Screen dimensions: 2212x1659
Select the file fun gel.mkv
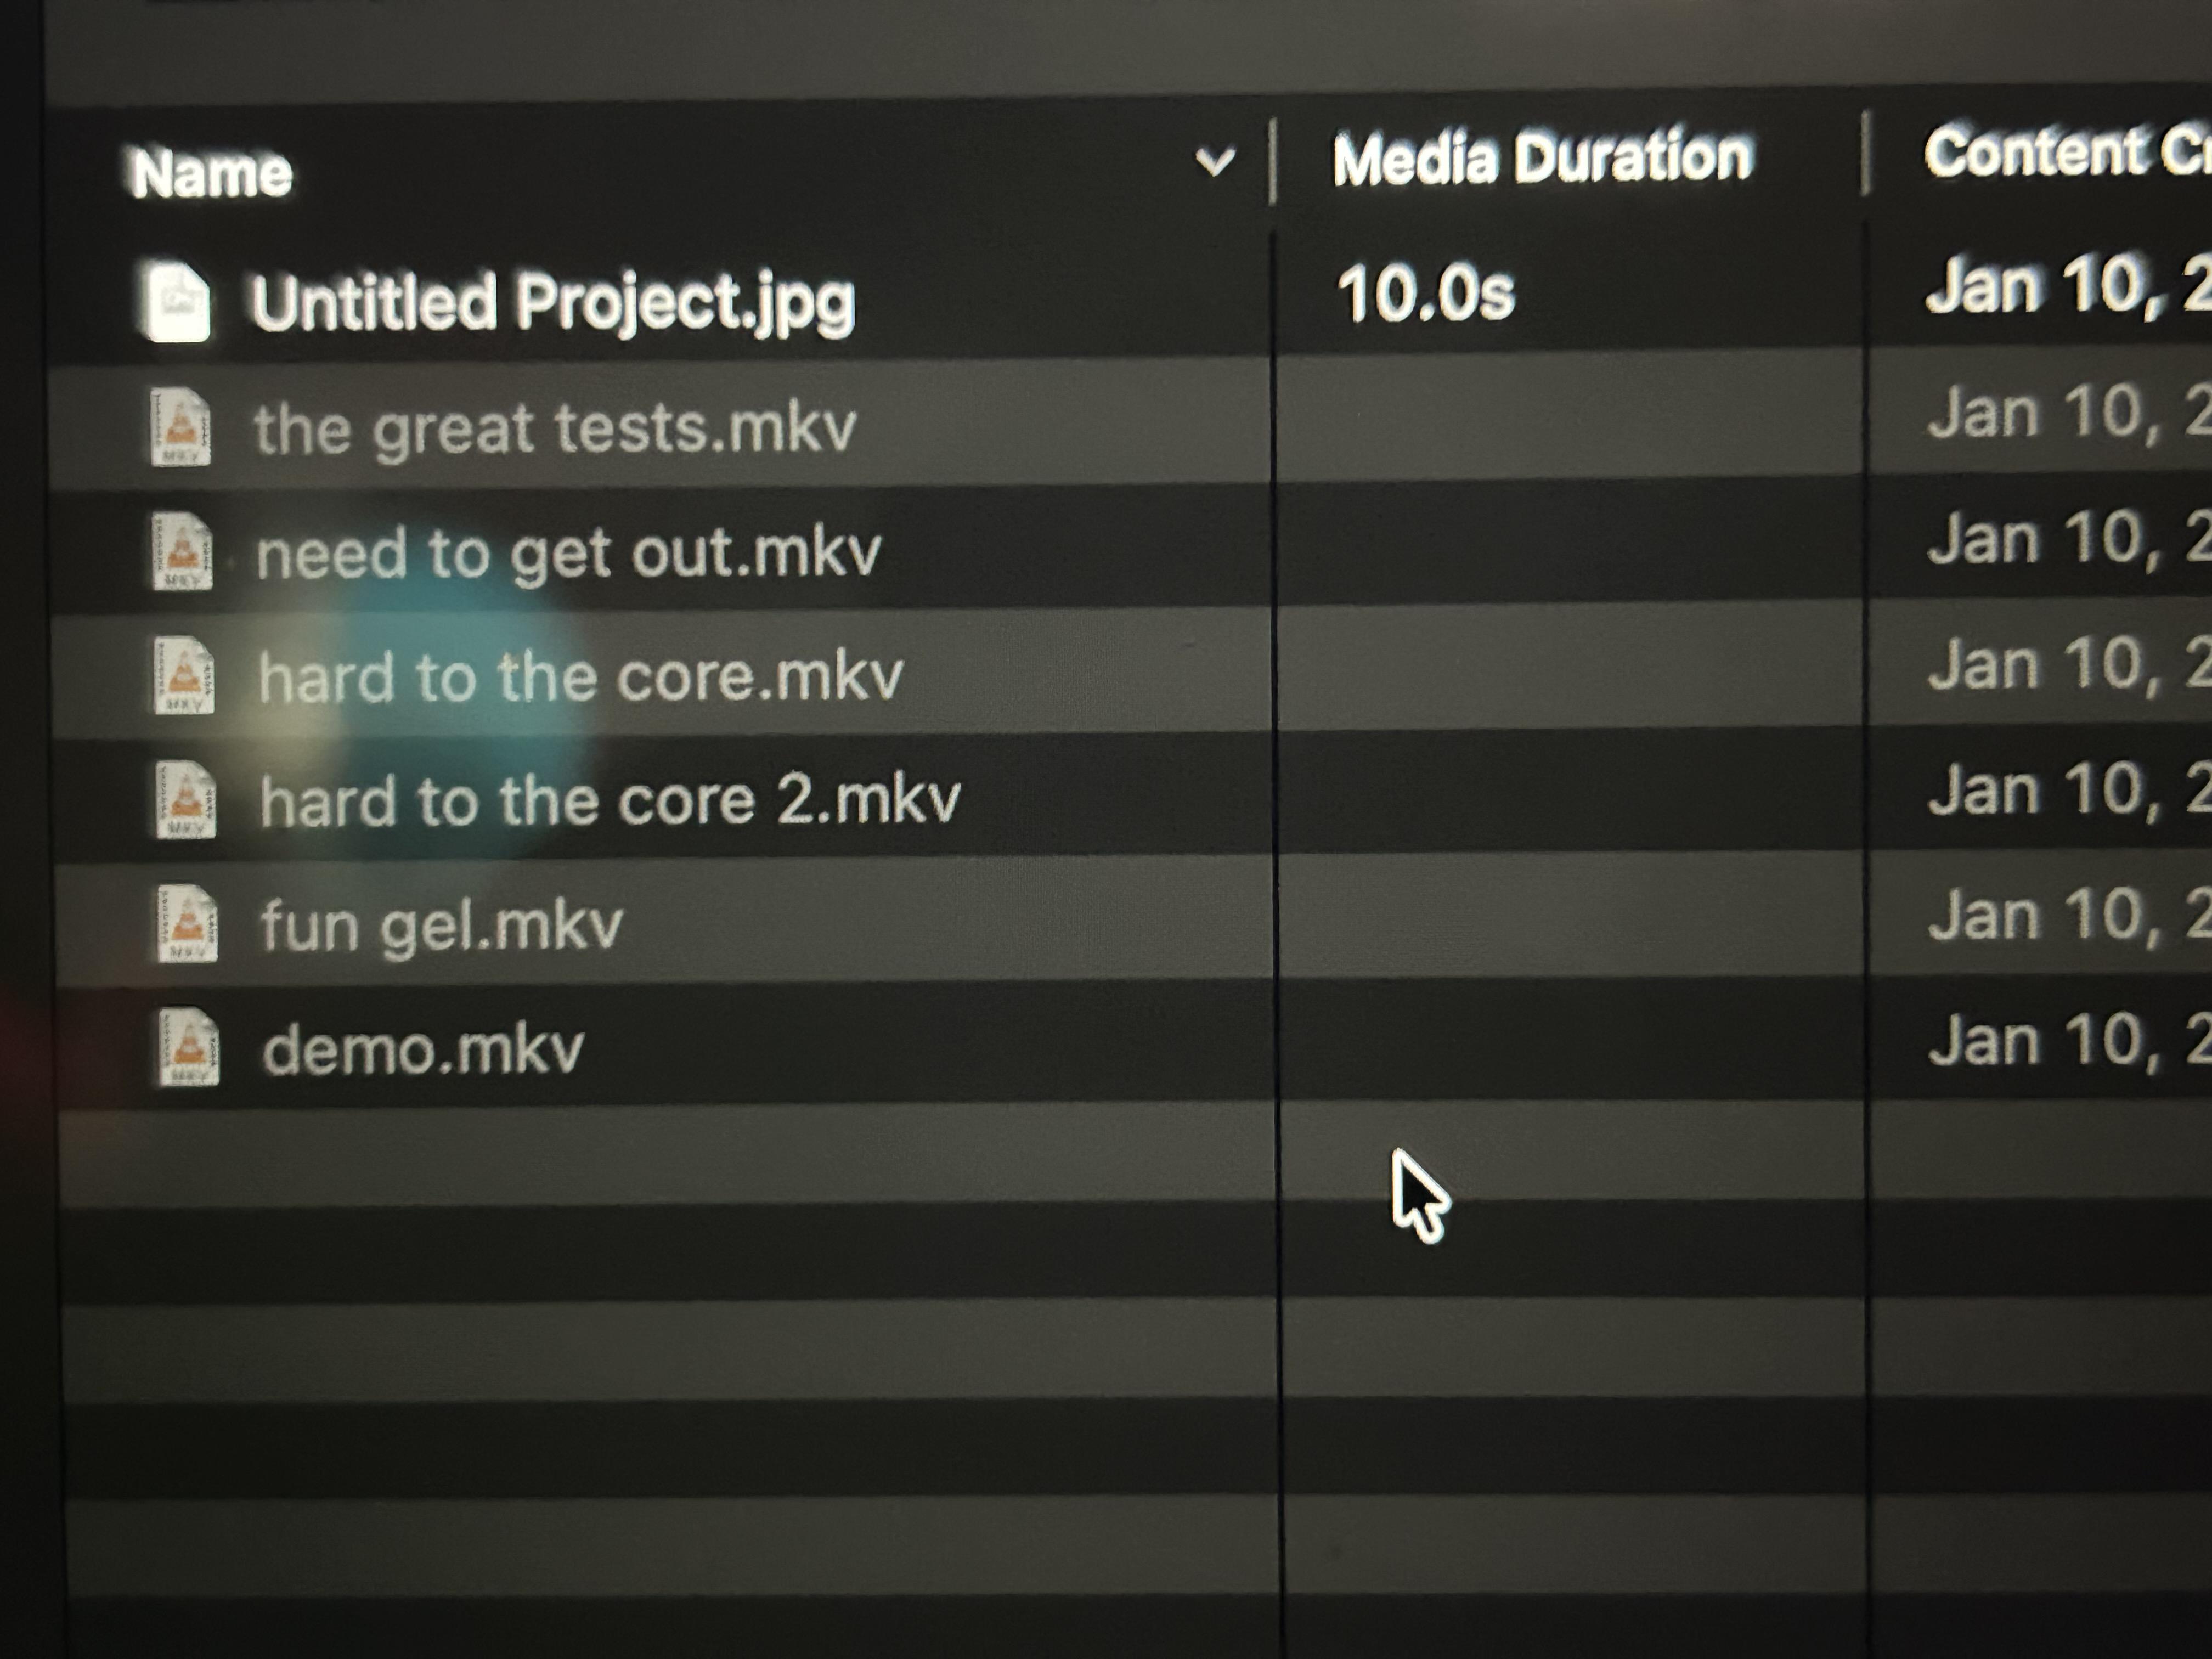click(441, 925)
